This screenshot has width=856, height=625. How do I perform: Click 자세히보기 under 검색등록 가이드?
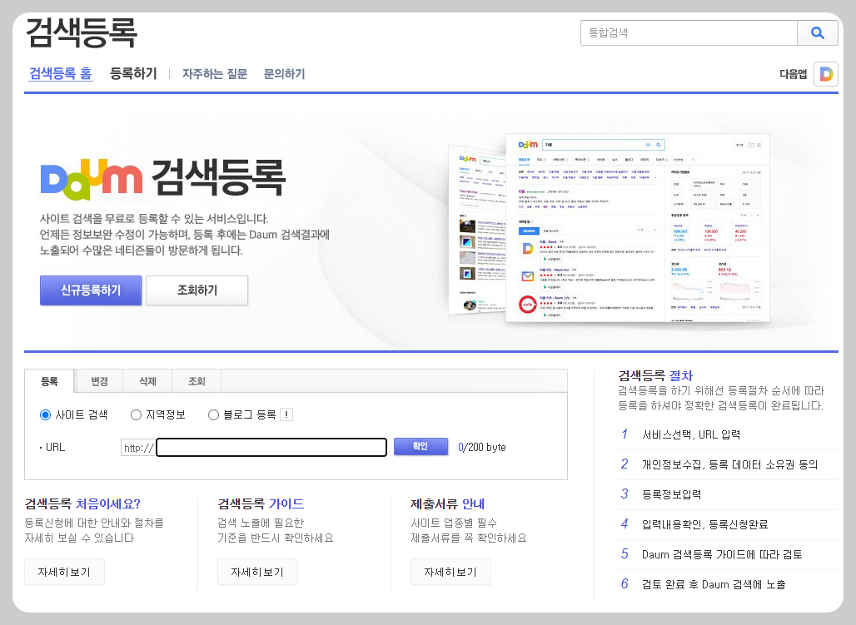[257, 572]
